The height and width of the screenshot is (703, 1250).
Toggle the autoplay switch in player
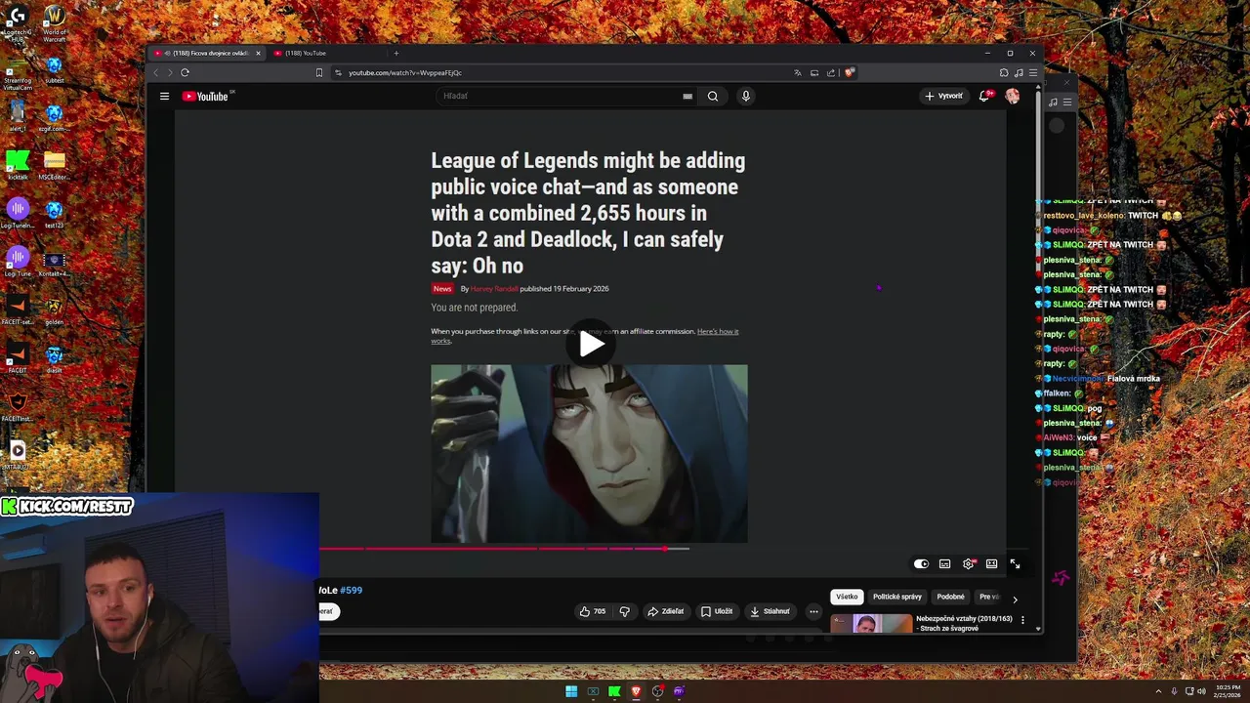921,563
